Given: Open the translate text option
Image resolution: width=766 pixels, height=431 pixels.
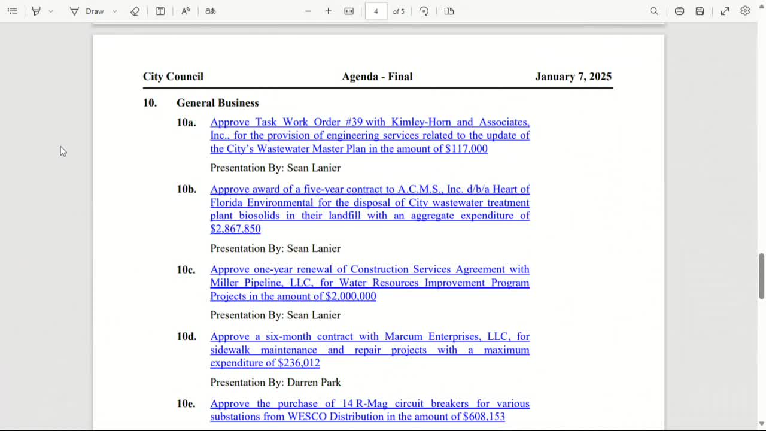Looking at the screenshot, I should 210,11.
